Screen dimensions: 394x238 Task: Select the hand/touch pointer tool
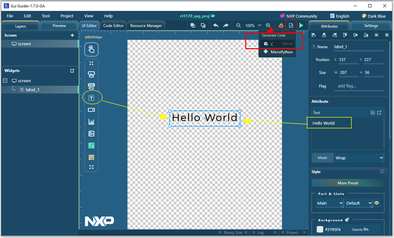91,49
